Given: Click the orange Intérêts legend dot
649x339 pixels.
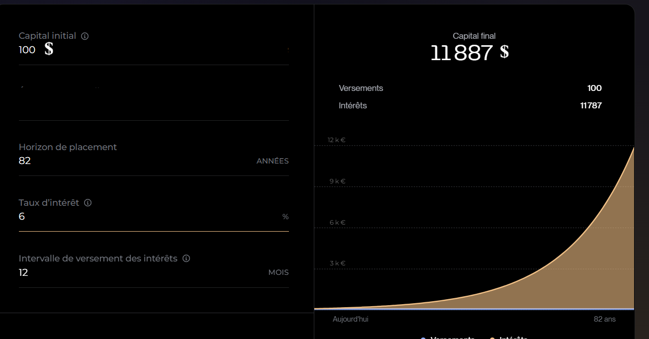Looking at the screenshot, I should (x=492, y=338).
